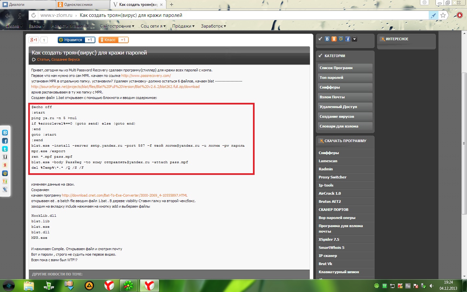Switch to the Диалоги tab

click(28, 5)
